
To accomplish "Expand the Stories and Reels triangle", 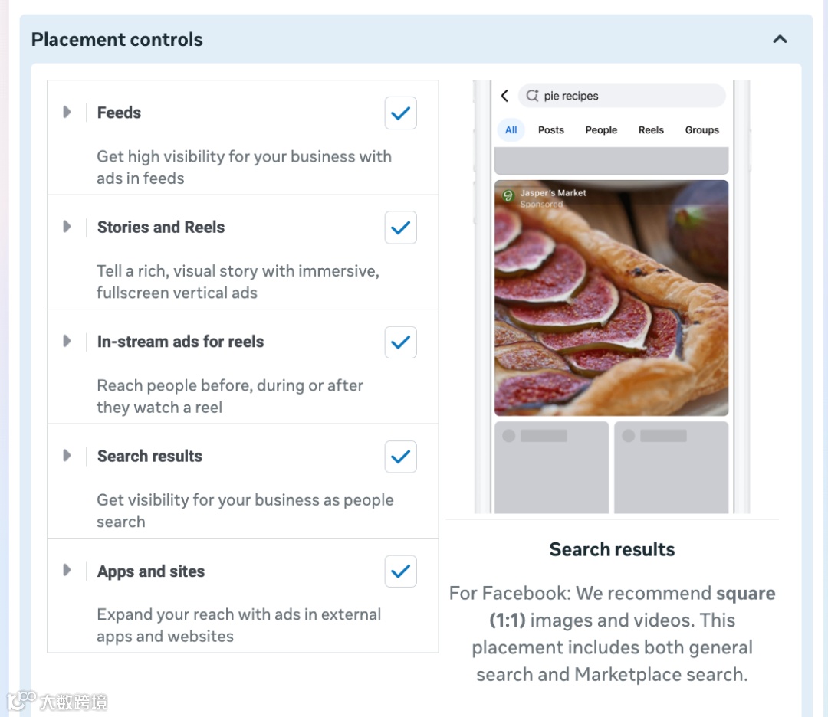I will point(67,227).
